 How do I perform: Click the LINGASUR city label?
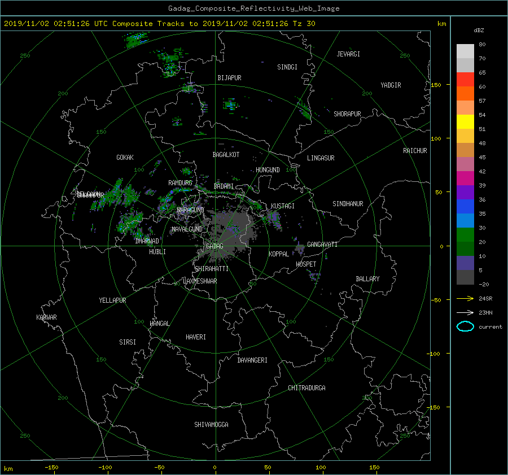click(x=321, y=158)
